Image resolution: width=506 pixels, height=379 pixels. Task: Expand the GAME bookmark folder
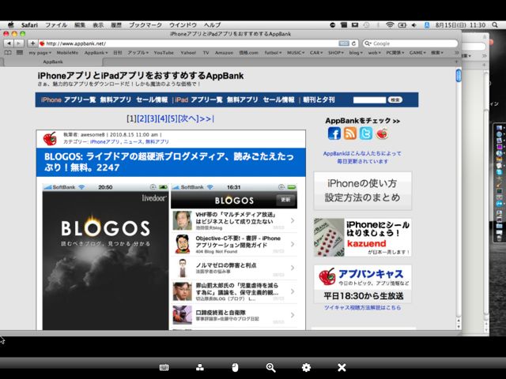417,53
